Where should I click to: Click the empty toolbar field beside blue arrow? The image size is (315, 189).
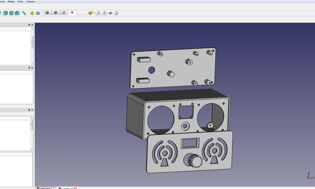tap(81, 13)
